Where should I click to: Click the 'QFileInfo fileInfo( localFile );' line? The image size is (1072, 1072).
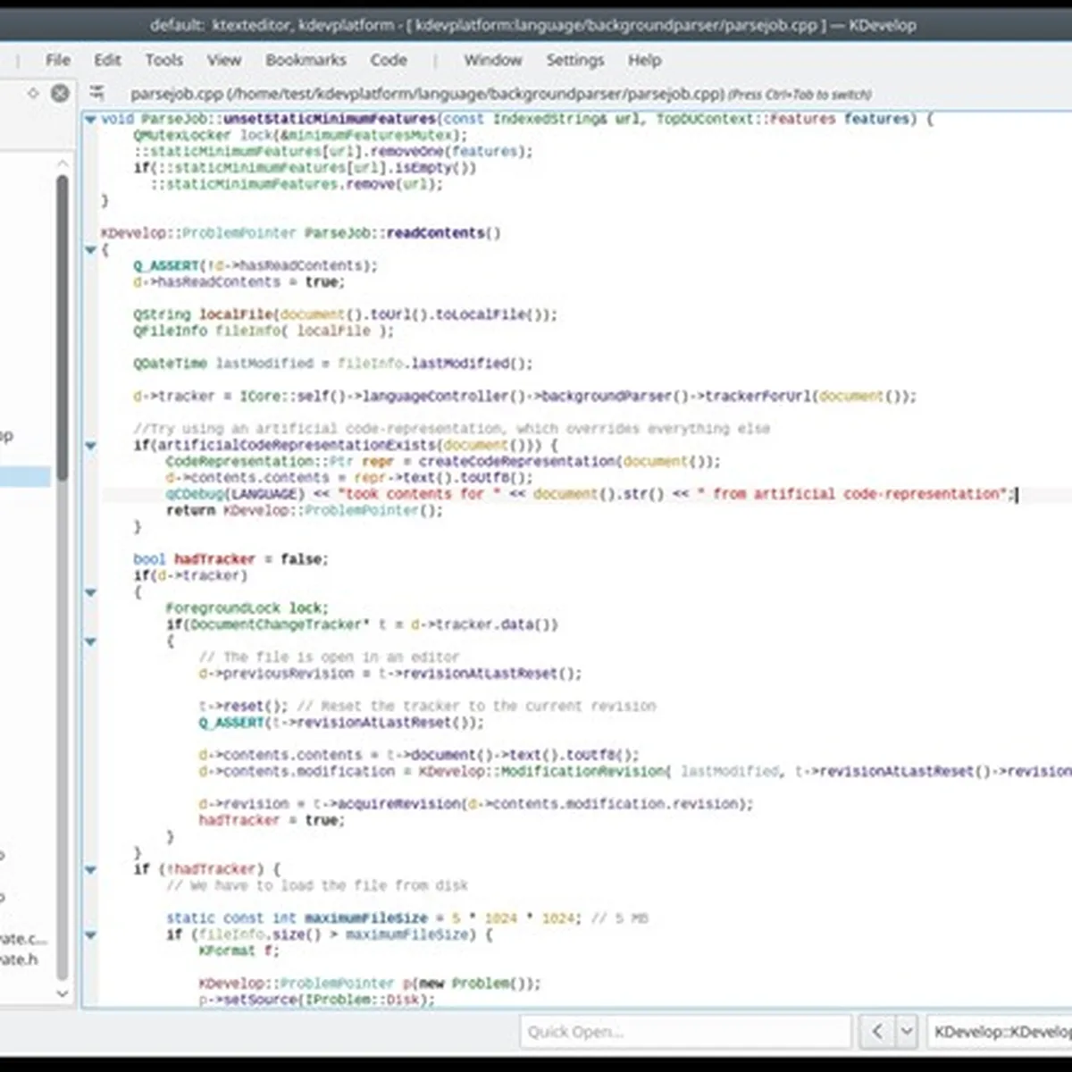click(264, 331)
